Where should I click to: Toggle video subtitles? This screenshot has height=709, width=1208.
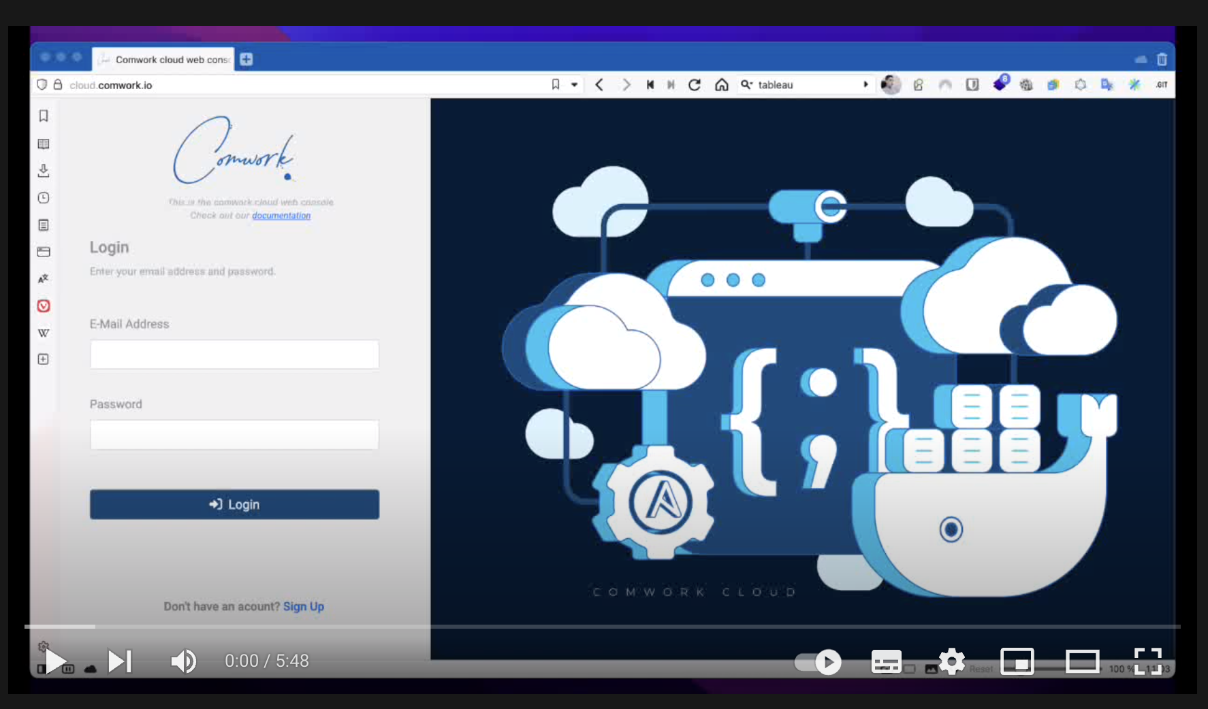point(887,661)
